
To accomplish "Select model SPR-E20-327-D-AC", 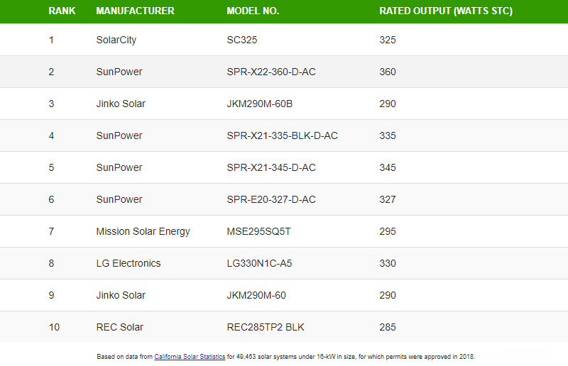I will (x=271, y=199).
